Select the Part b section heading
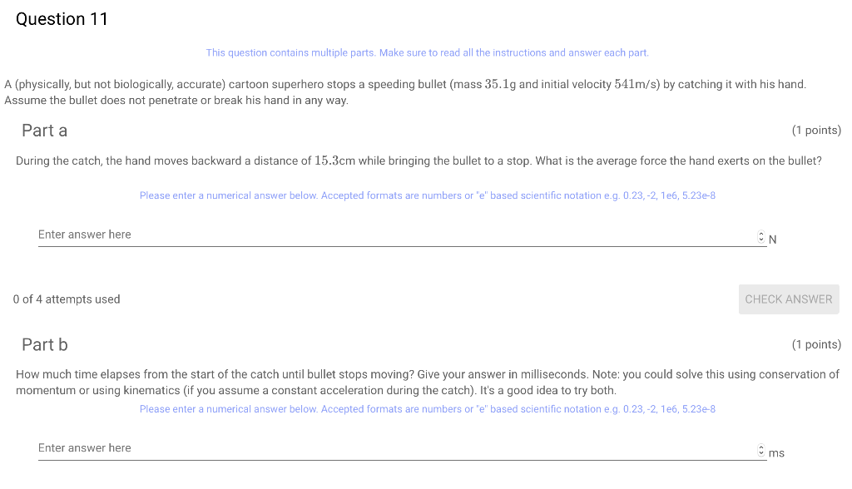 tap(45, 344)
